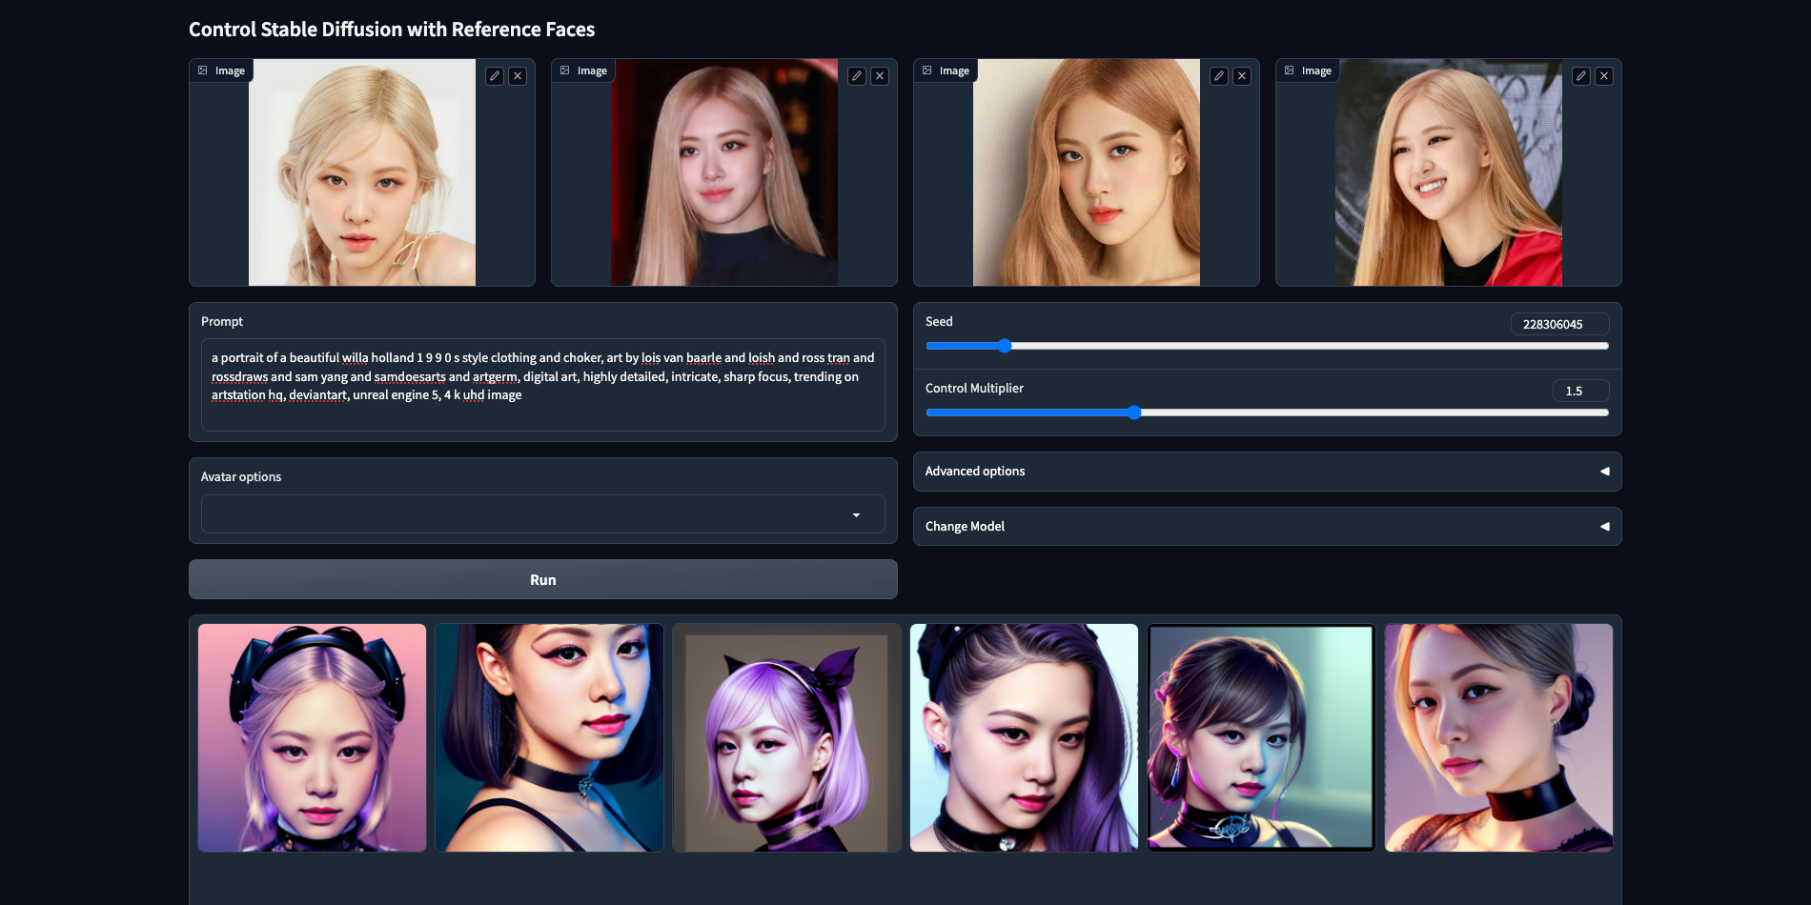
Task: Open the Avatar options dropdown
Action: [543, 514]
